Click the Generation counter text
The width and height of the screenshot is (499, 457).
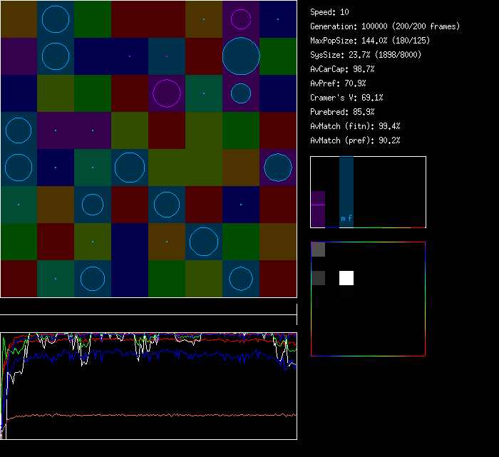385,26
